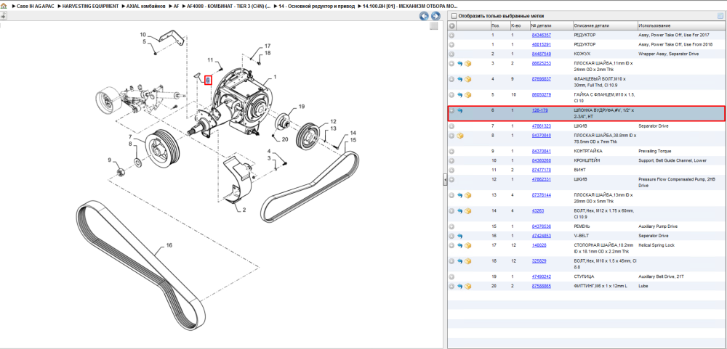
Task: Open breadcrumb 'AXIAL комбайнов'
Action: click(x=146, y=7)
